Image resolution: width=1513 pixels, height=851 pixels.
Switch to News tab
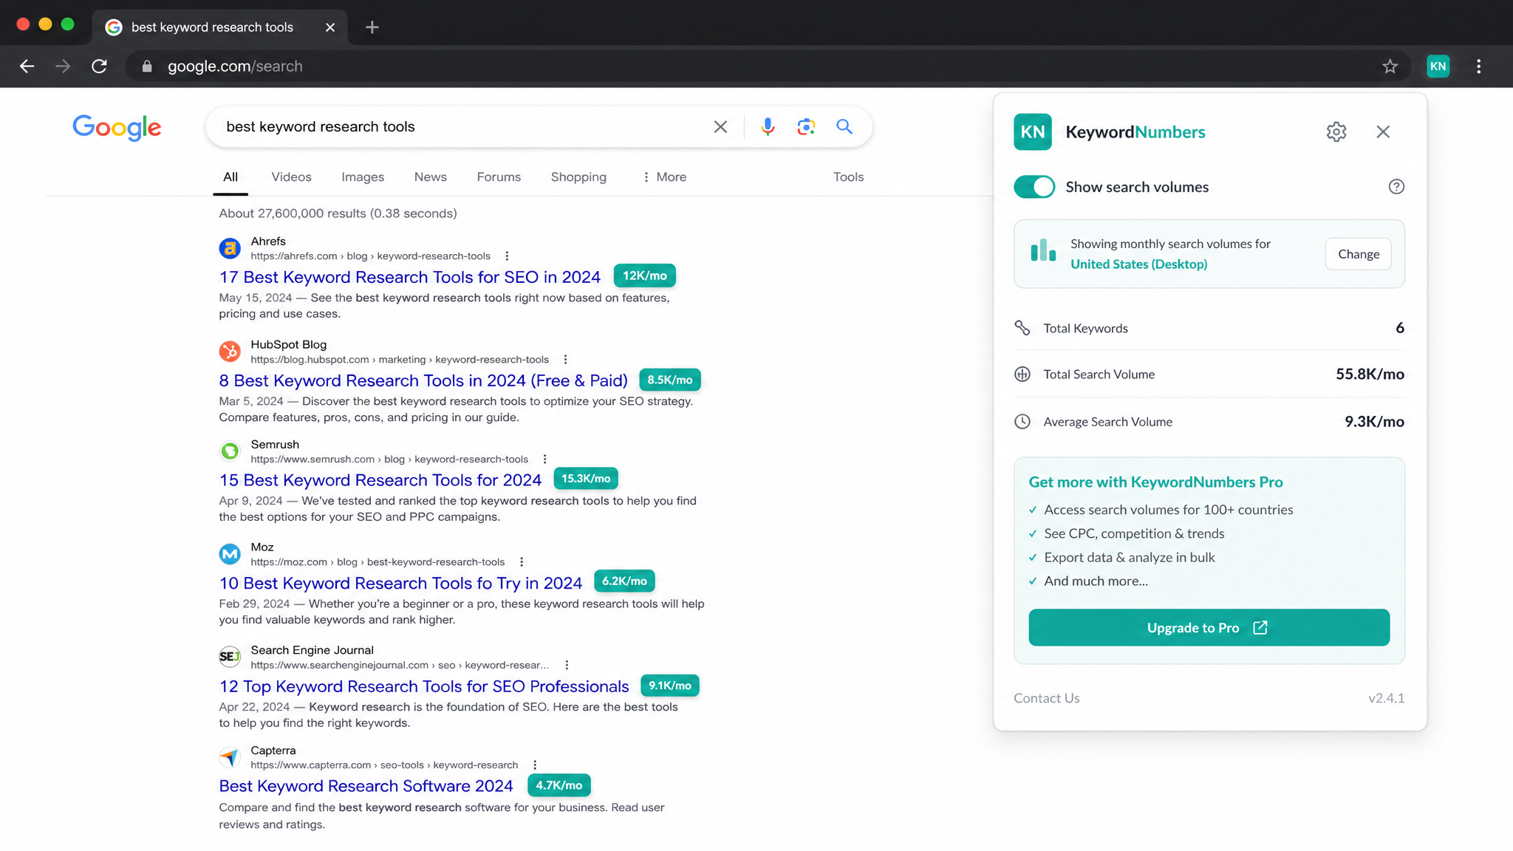[x=430, y=177]
